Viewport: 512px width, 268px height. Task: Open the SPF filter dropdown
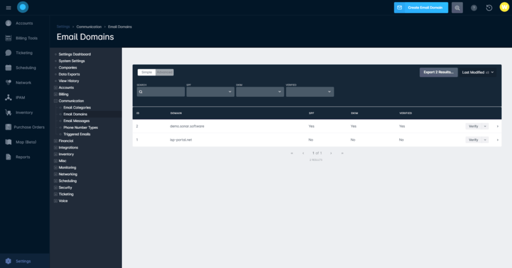(210, 91)
